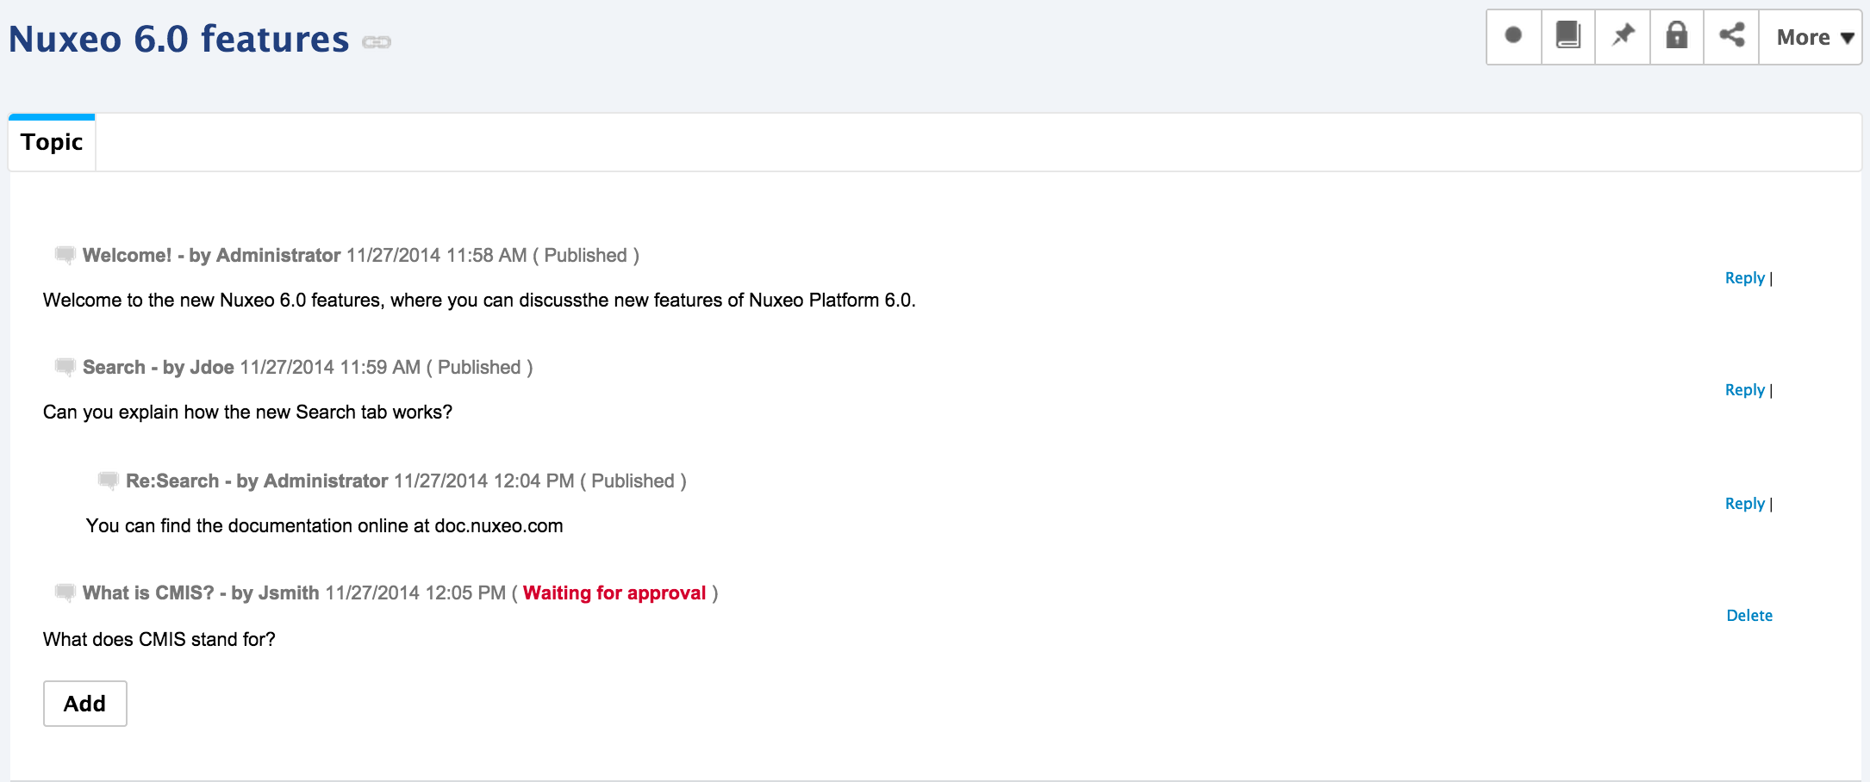
Task: Delete the What is CMIS? post
Action: [1749, 616]
